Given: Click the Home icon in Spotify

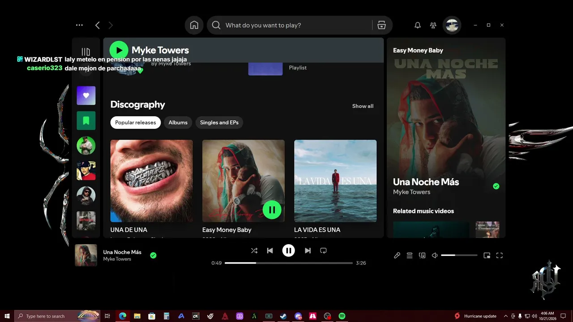Looking at the screenshot, I should pyautogui.click(x=194, y=25).
